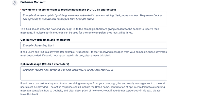
Task: Focus the Opt-in Message text area
Action: click(94, 73)
